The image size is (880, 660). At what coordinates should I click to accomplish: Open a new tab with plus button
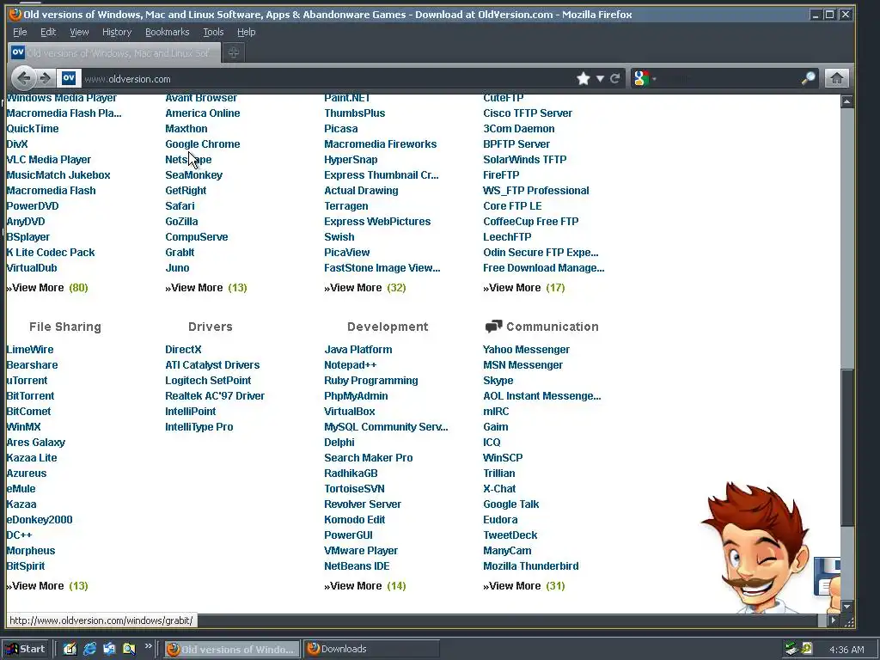coord(234,52)
